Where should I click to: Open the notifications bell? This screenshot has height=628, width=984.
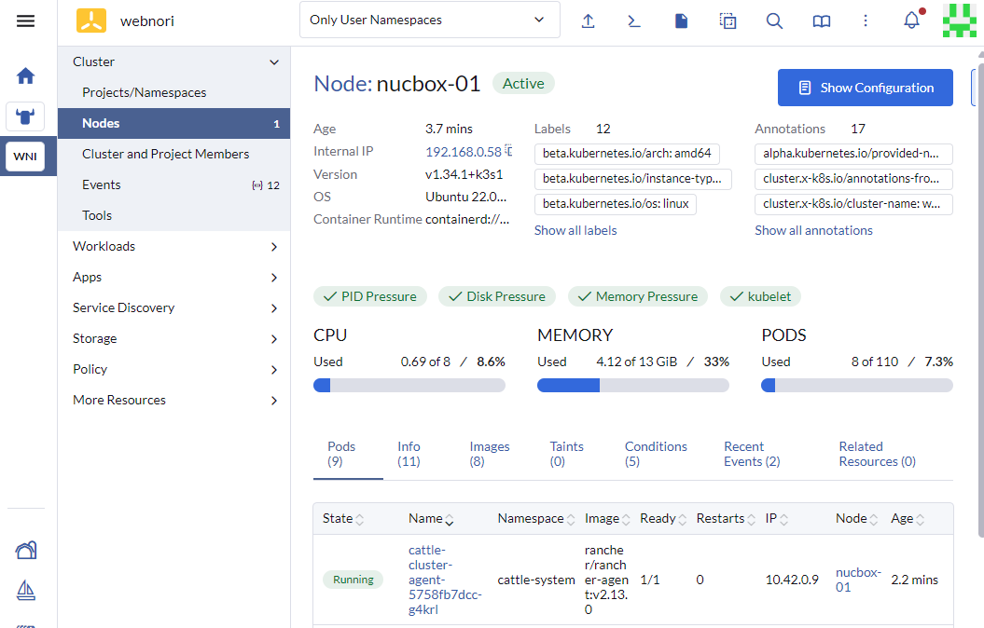click(911, 20)
